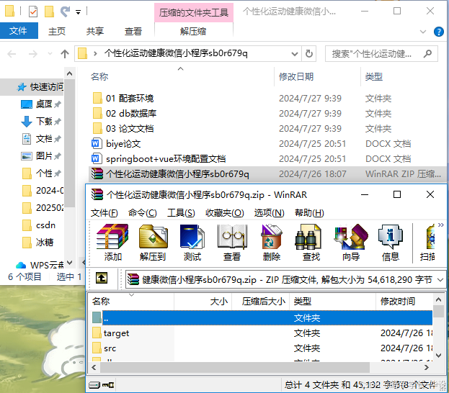Viewport: 449px width, 393px height.
Task: Sort WinRAR list by Size (大小) column
Action: pos(219,301)
